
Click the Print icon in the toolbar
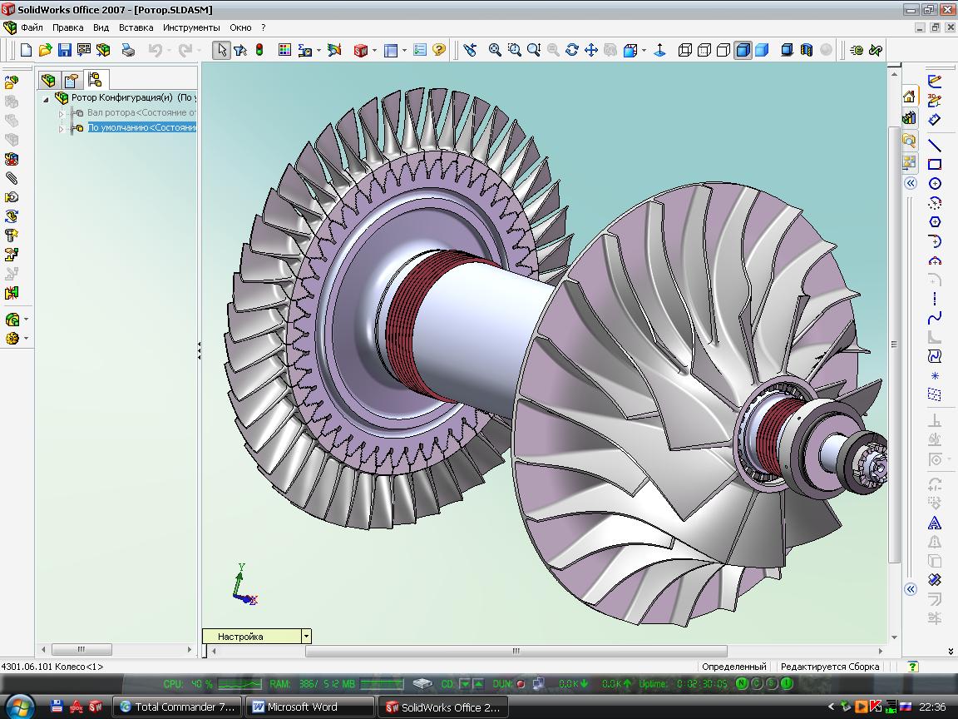128,50
